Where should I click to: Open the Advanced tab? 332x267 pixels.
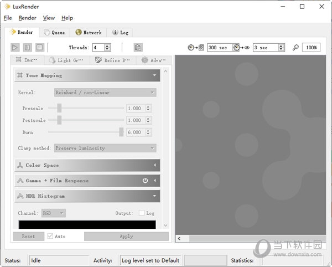coord(154,60)
